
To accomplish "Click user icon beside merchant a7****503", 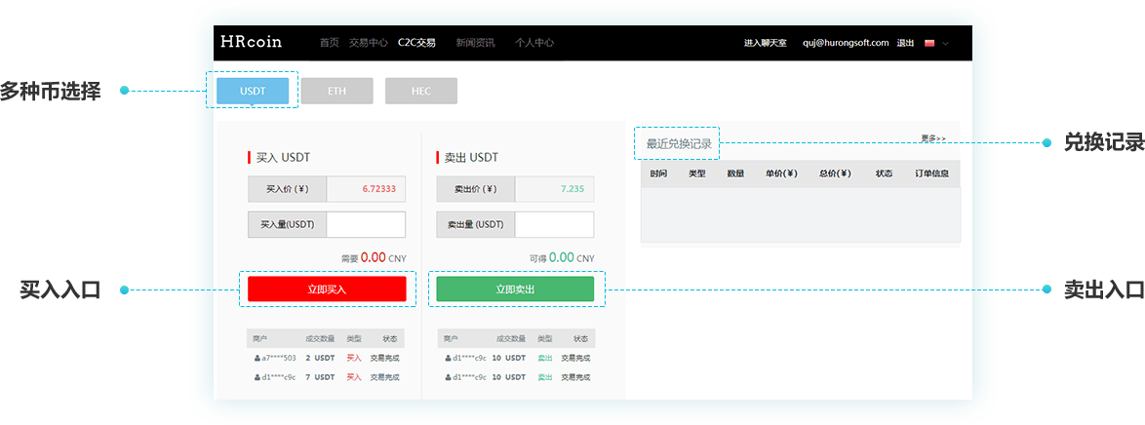I will 257,358.
